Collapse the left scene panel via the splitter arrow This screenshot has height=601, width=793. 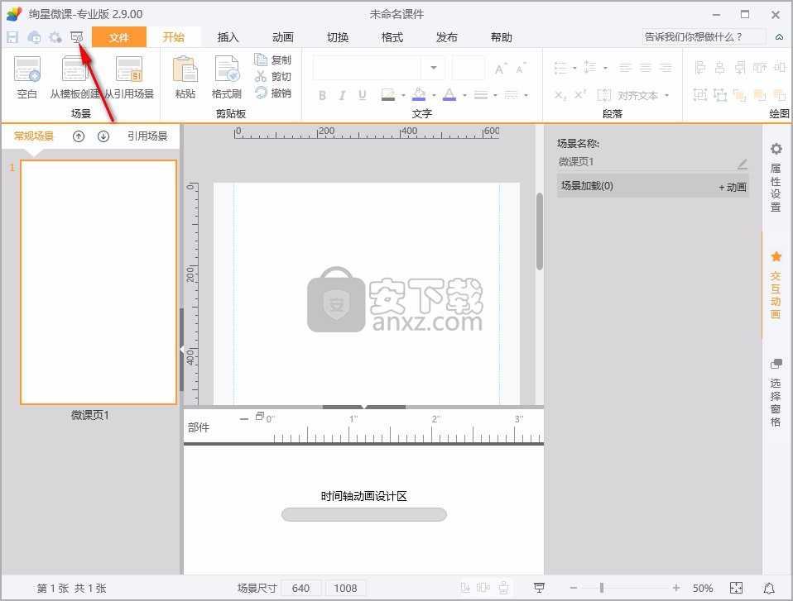[x=181, y=350]
